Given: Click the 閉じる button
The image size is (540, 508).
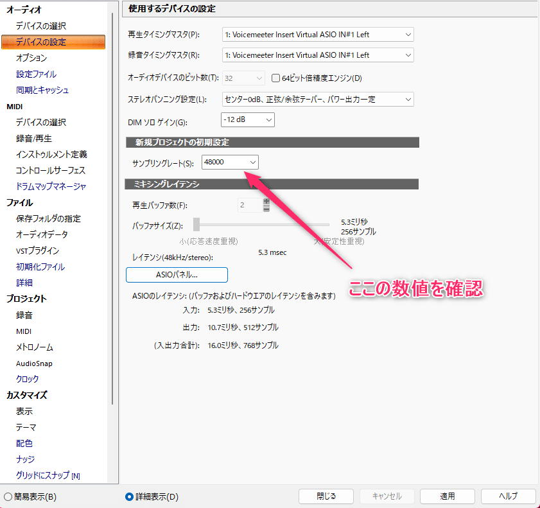Looking at the screenshot, I should [x=326, y=496].
